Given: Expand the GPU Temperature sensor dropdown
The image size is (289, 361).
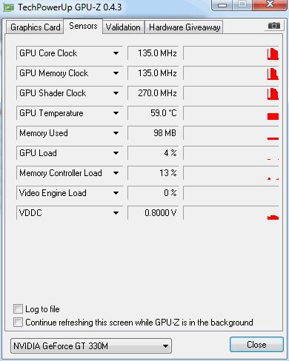Looking at the screenshot, I should point(116,113).
